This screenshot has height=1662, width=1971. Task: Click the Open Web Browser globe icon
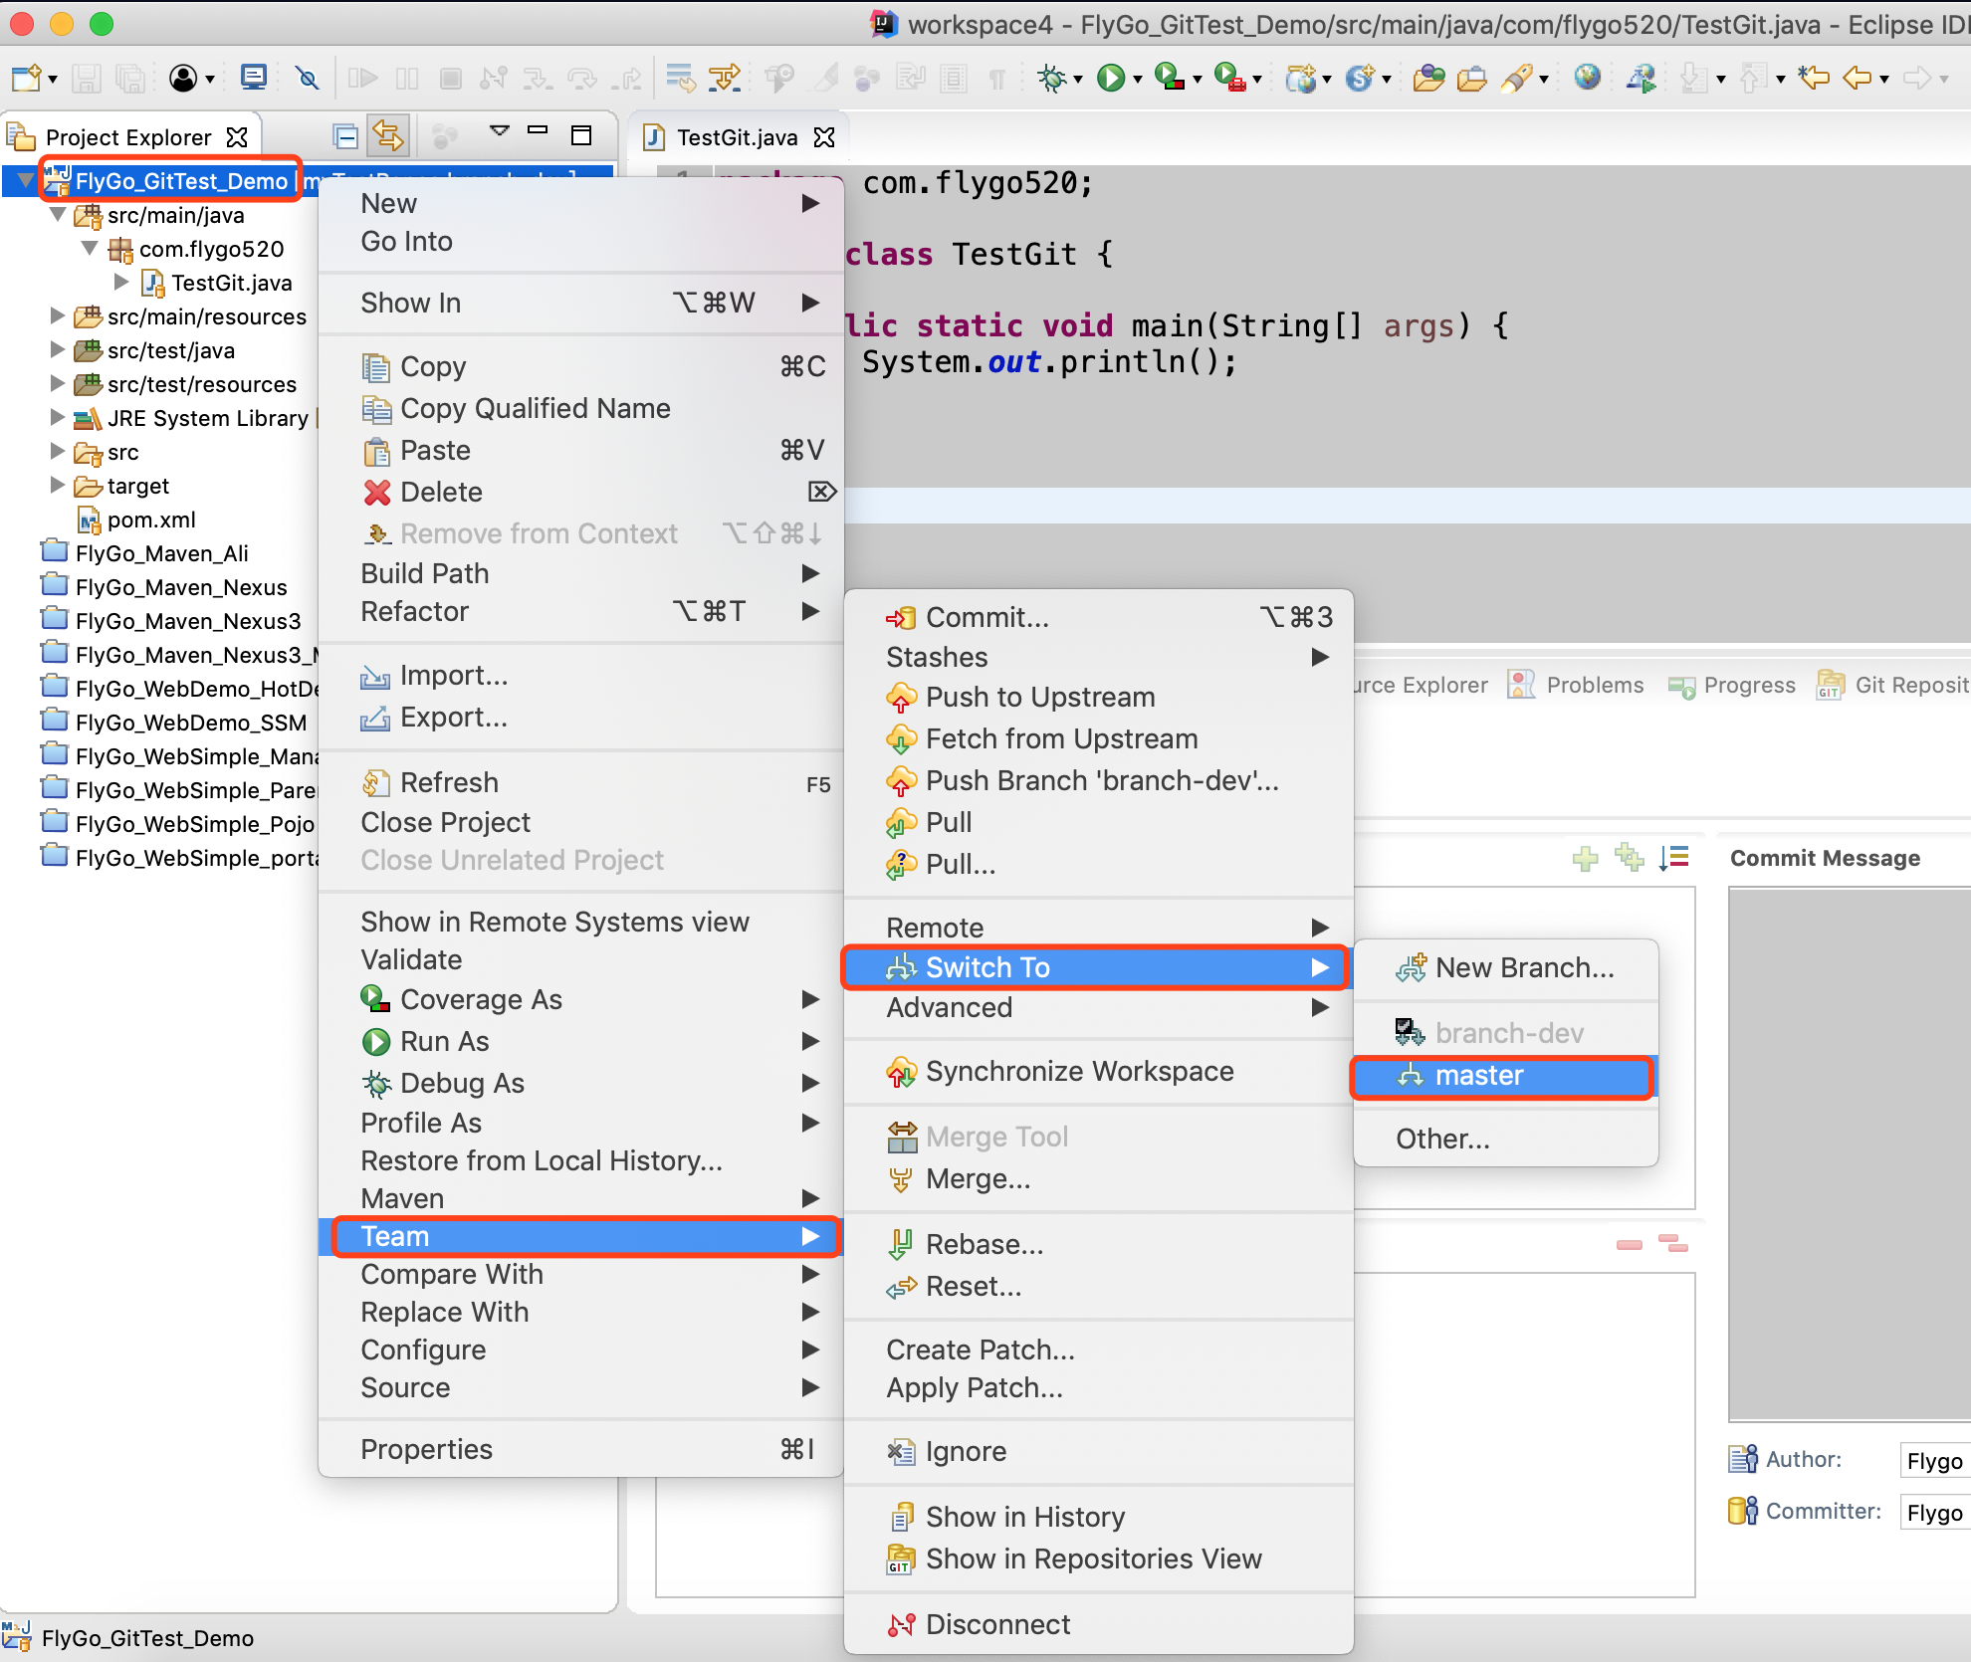click(1587, 78)
